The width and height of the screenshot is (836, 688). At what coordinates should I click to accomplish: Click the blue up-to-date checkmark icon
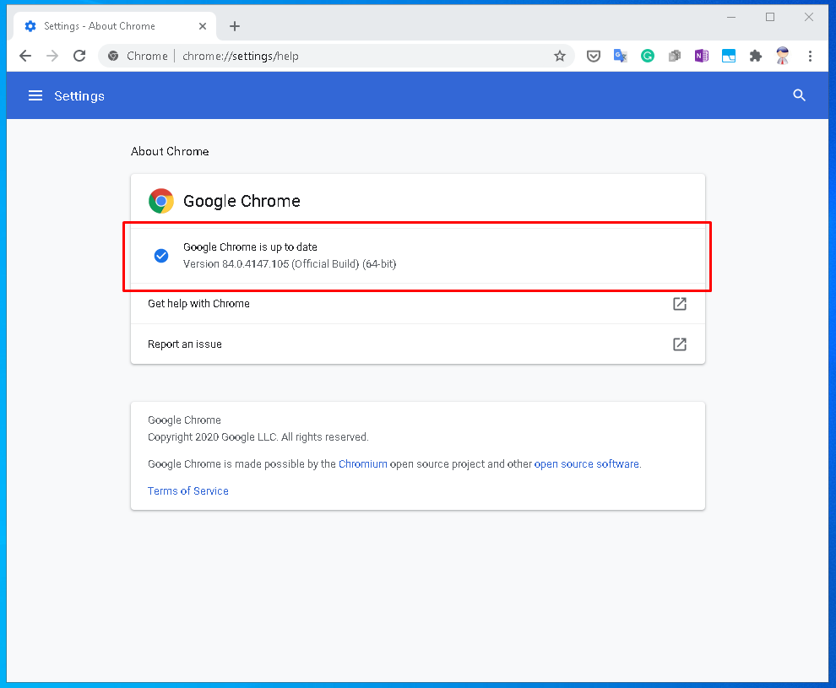161,256
